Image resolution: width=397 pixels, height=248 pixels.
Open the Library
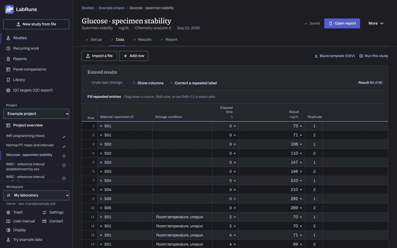tap(36, 80)
